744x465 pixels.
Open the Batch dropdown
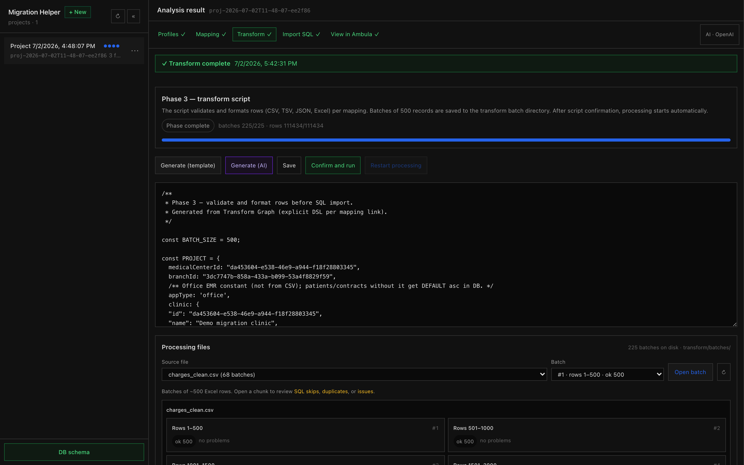click(x=607, y=375)
